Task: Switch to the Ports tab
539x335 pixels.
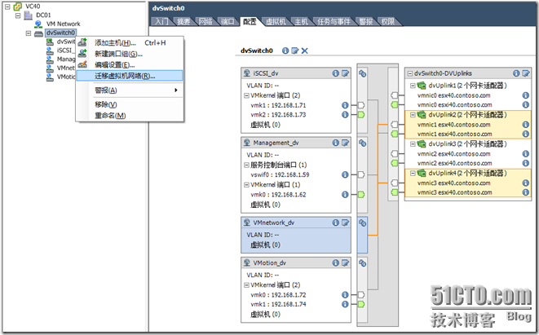Action: click(228, 22)
